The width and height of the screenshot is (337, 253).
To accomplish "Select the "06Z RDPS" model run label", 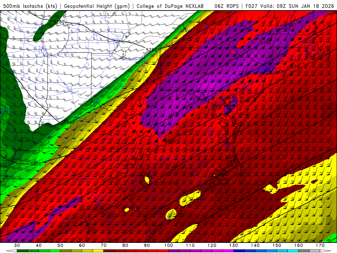I will [227, 6].
